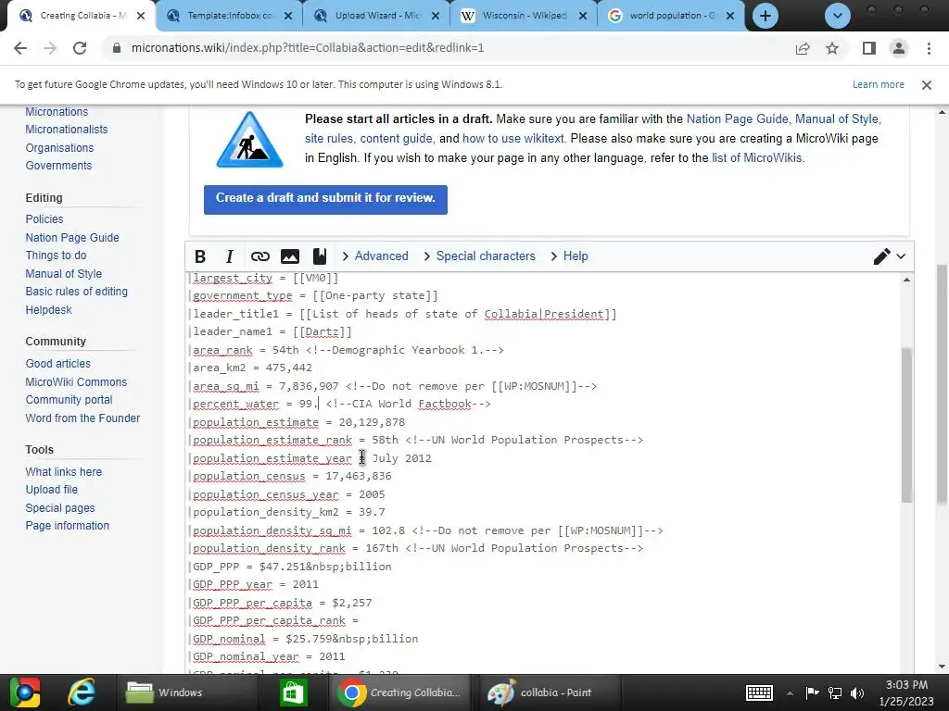Open the content guide link
The width and height of the screenshot is (949, 711).
point(396,139)
